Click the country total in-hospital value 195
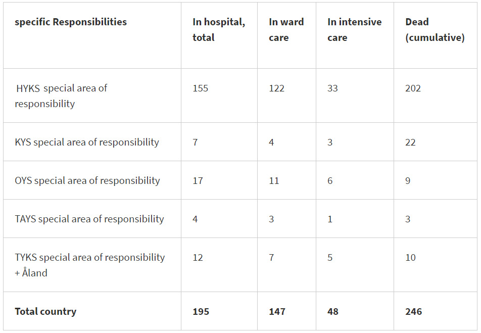The height and width of the screenshot is (333, 481). (x=201, y=312)
